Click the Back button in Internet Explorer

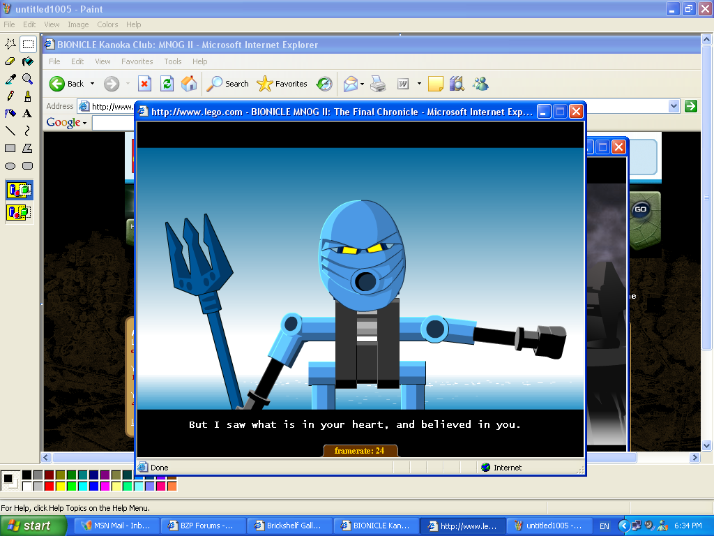(x=67, y=84)
